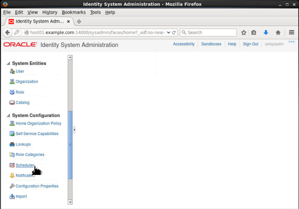Click the Firefox back arrow button
Viewport: 299px width, 209px height.
point(7,32)
